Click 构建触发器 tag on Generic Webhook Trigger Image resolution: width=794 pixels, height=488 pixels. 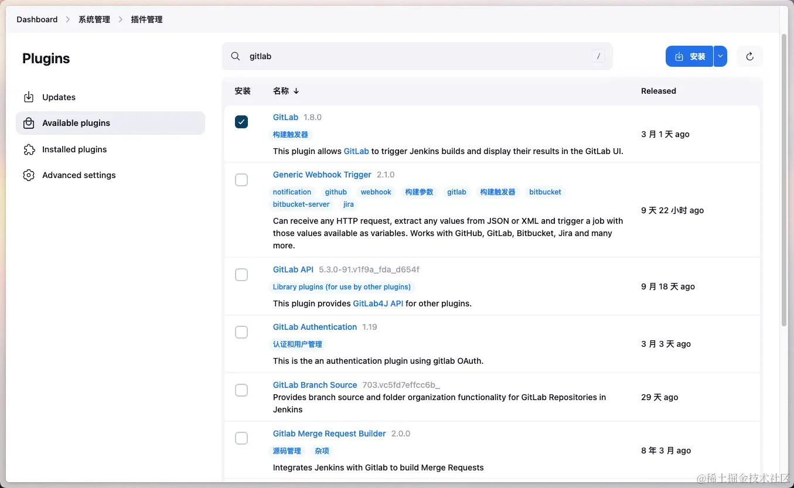click(497, 192)
